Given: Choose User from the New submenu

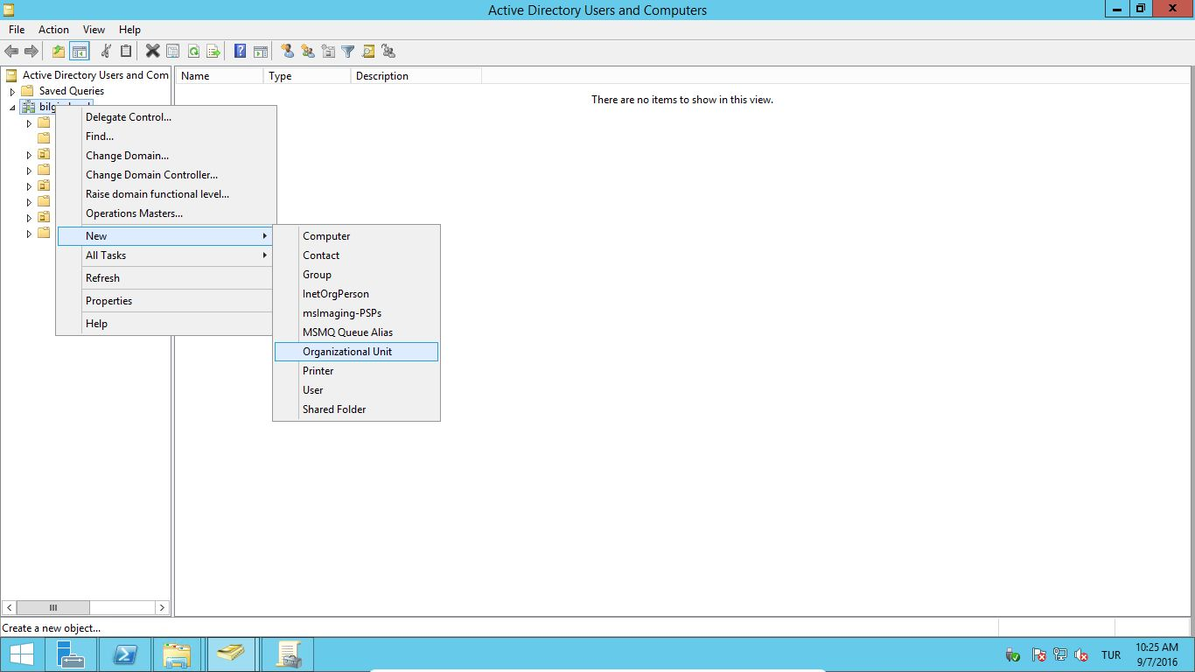Looking at the screenshot, I should (x=356, y=390).
